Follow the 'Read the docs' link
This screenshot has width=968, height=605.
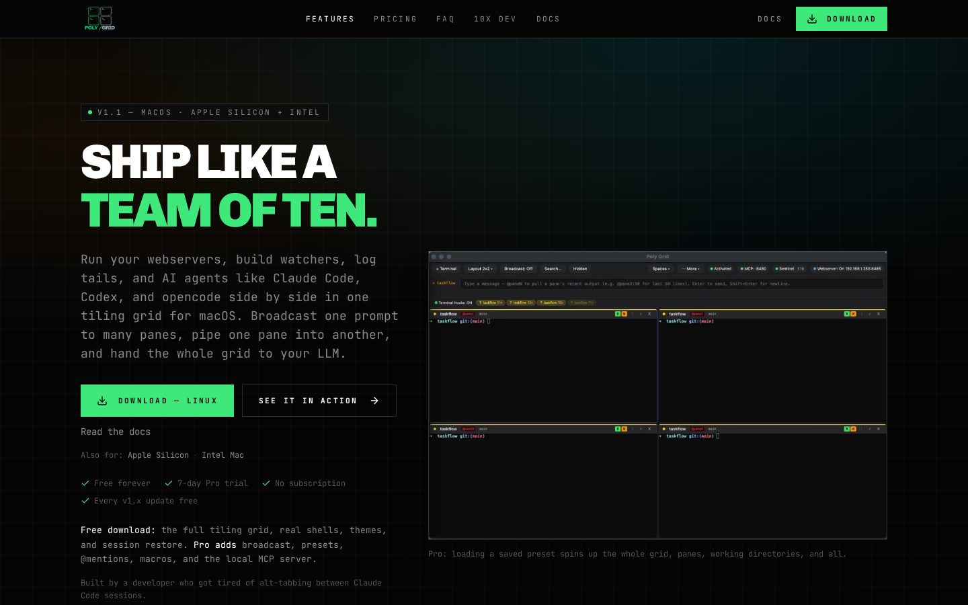tap(116, 432)
